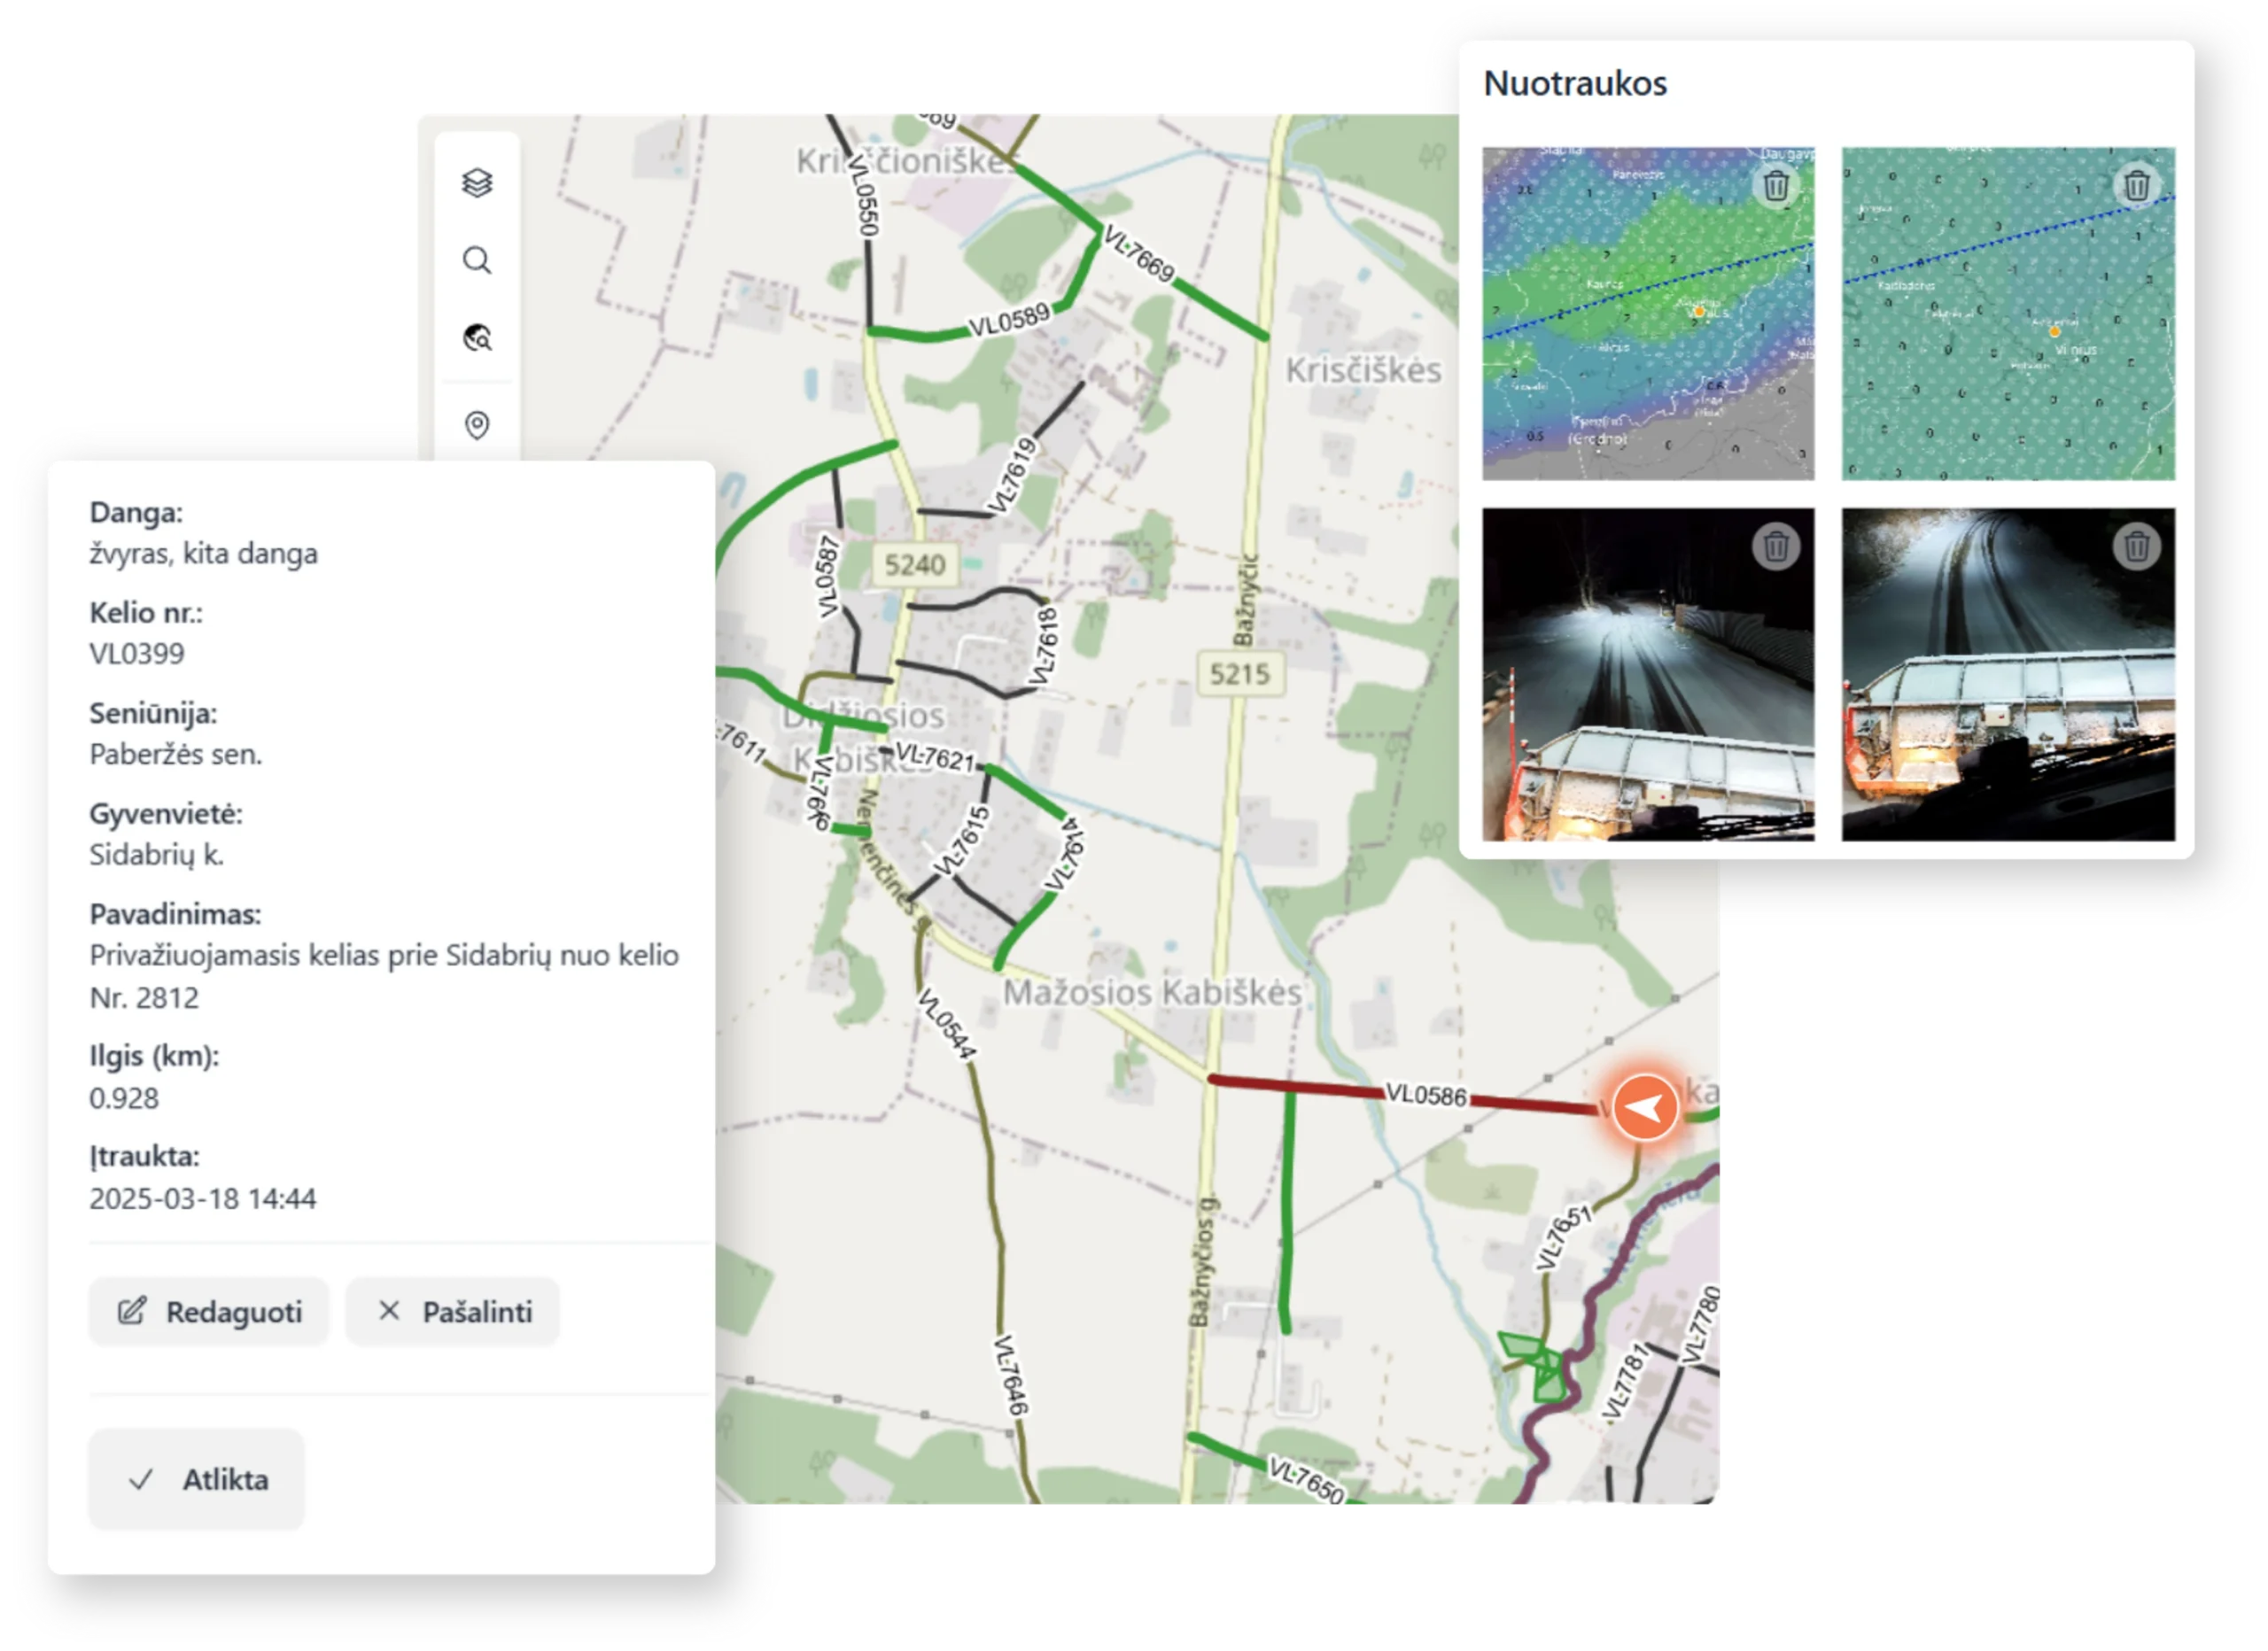
Task: Click the VL0589 road label
Action: tap(1009, 320)
